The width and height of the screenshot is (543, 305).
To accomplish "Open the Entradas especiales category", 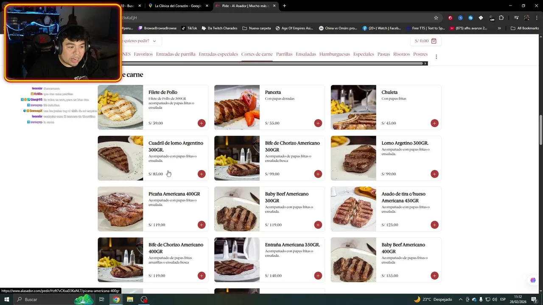I will 218,54.
